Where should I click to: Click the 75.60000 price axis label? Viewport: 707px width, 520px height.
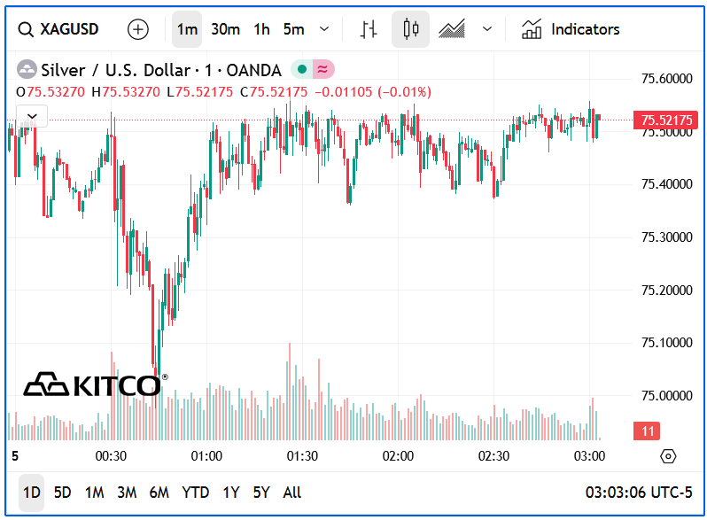(667, 79)
